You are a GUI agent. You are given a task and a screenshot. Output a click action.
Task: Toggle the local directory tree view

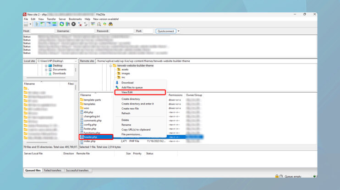point(42,24)
